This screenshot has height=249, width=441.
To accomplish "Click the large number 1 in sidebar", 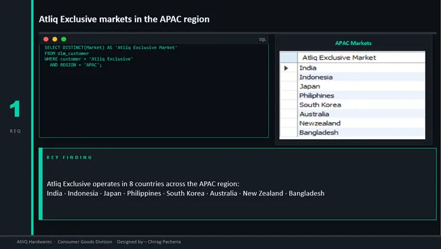I will [15, 109].
